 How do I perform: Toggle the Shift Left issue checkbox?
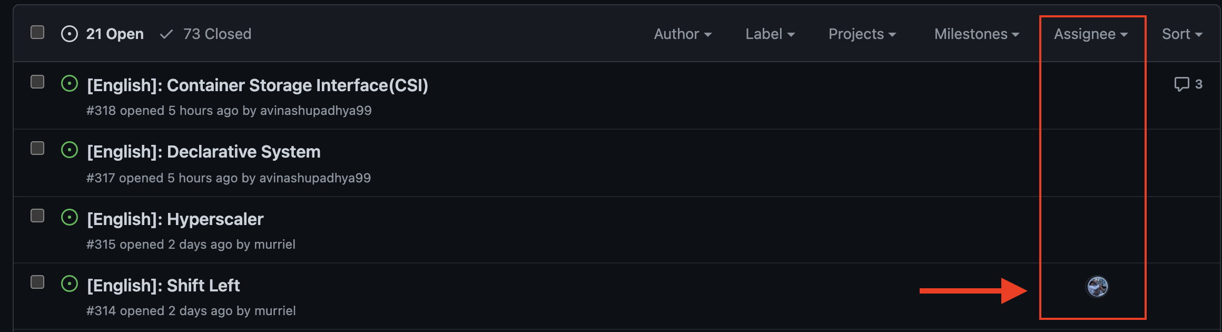(x=37, y=282)
